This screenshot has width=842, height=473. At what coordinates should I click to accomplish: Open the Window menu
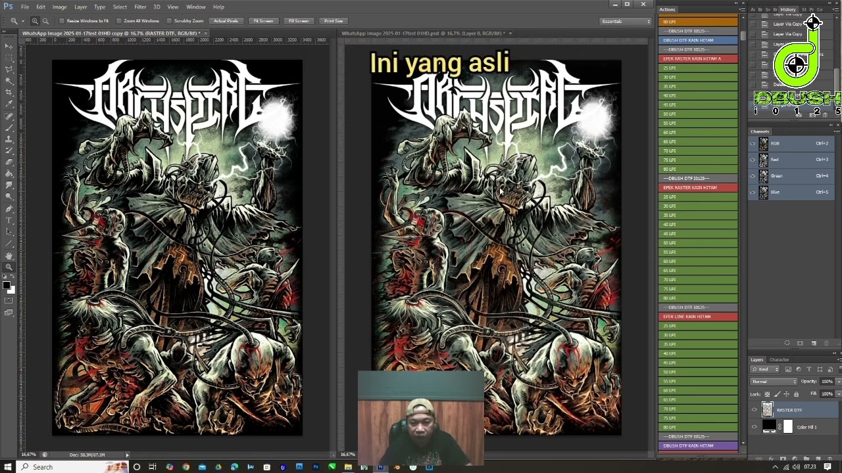(195, 7)
